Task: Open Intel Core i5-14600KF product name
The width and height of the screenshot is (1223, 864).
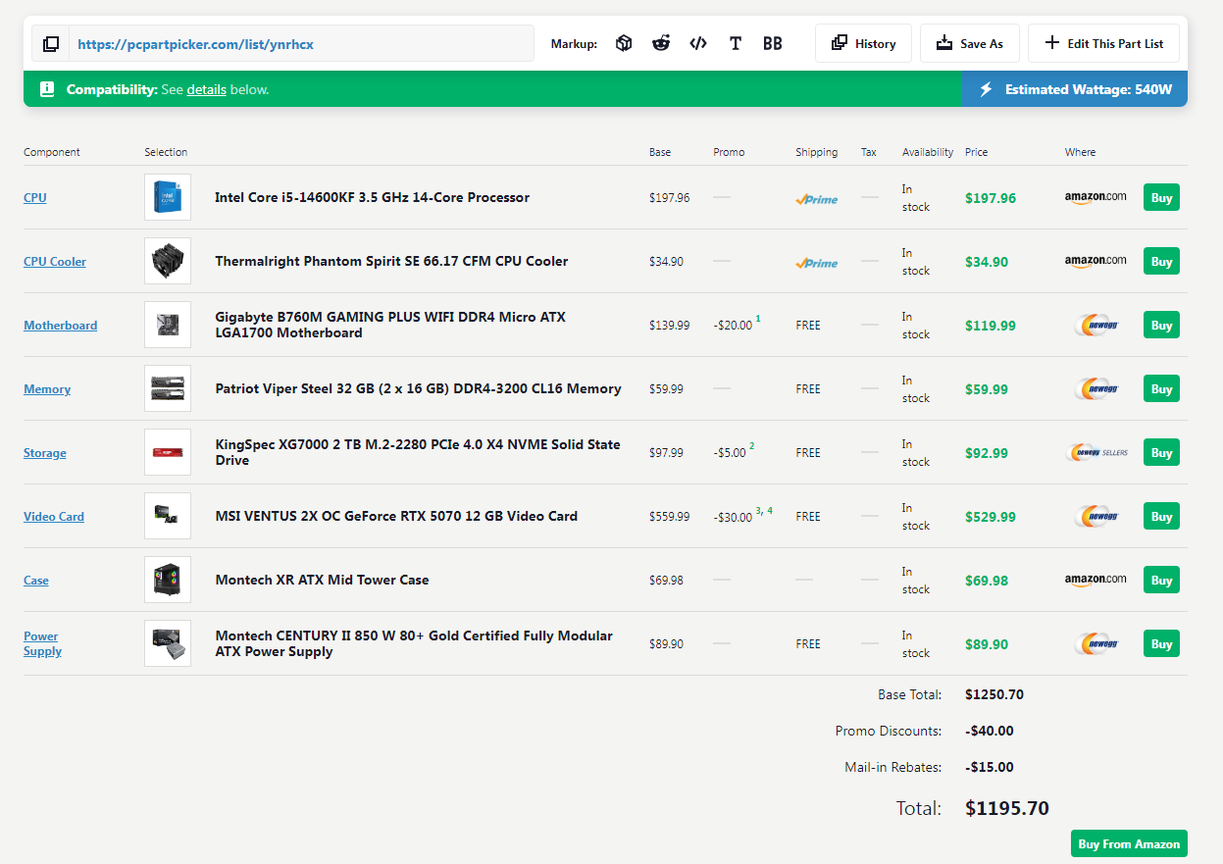Action: click(x=373, y=197)
